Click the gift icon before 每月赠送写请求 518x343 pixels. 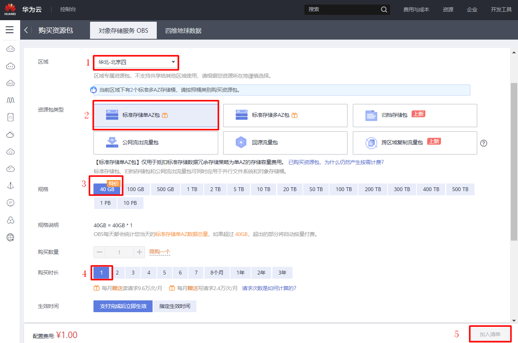click(172, 288)
